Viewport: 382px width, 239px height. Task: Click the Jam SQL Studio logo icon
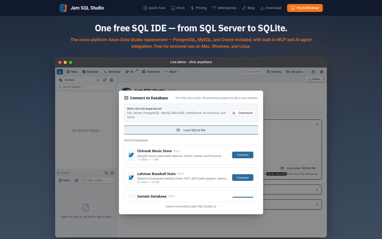click(x=63, y=8)
